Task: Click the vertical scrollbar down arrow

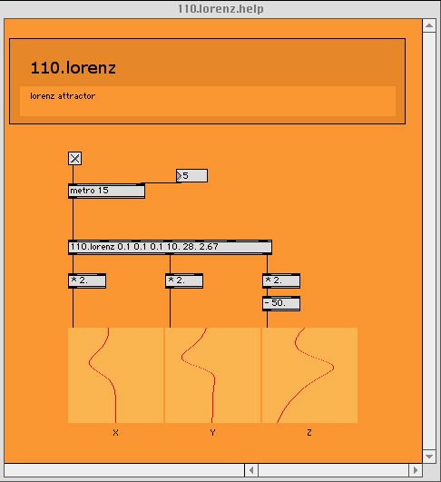Action: [x=429, y=457]
